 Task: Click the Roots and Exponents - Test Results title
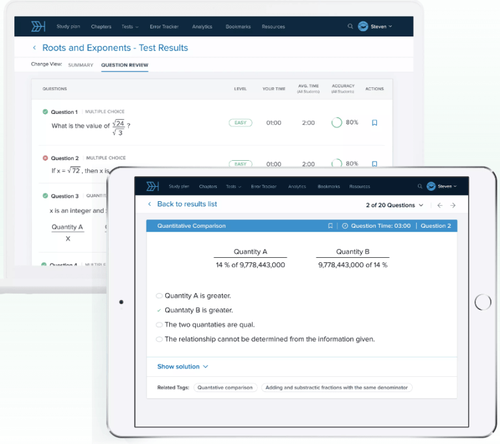coord(115,48)
